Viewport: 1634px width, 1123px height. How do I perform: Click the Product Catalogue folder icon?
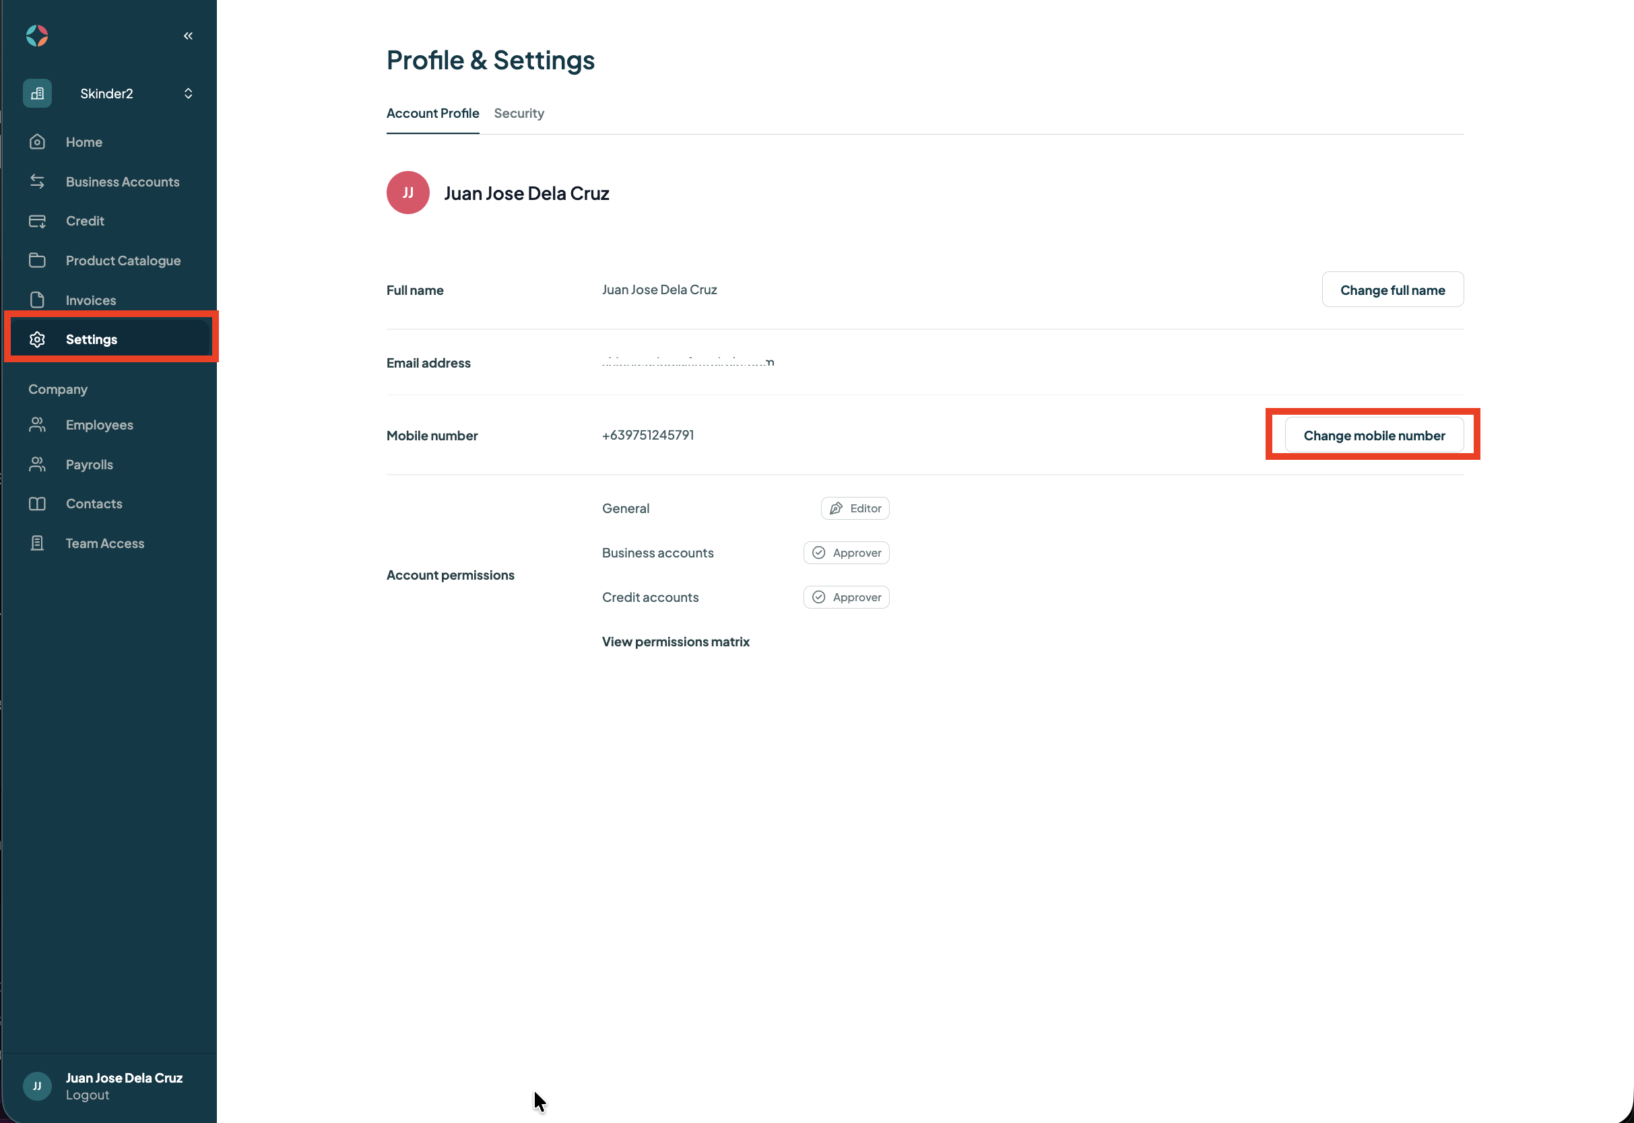click(37, 261)
